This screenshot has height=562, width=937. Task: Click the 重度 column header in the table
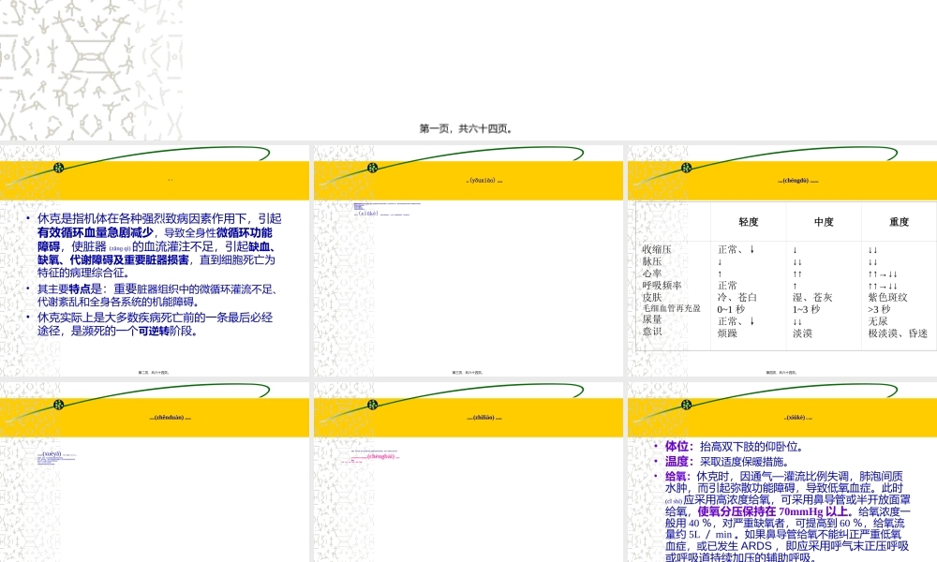897,222
